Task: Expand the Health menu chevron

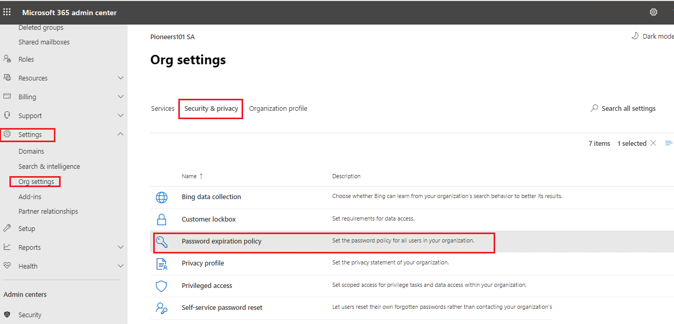Action: click(x=120, y=266)
